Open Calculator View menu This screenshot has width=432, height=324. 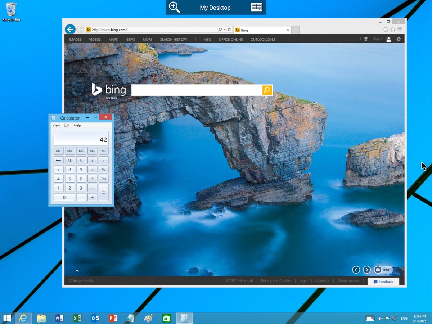[x=56, y=125]
